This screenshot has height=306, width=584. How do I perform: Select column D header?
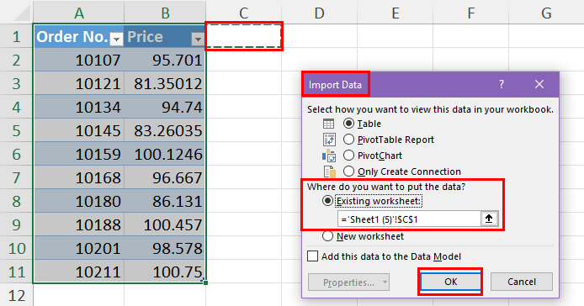pyautogui.click(x=319, y=13)
